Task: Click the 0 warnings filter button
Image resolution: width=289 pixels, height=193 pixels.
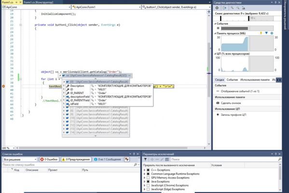Action: [76, 159]
